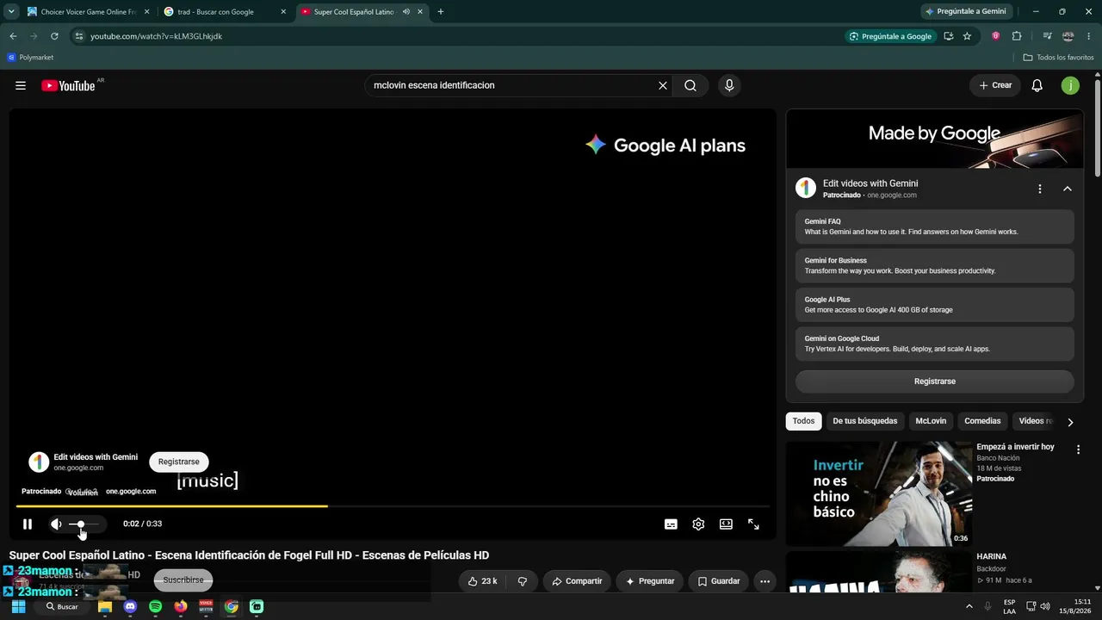Open the account avatar menu
The image size is (1102, 620).
coord(1070,85)
